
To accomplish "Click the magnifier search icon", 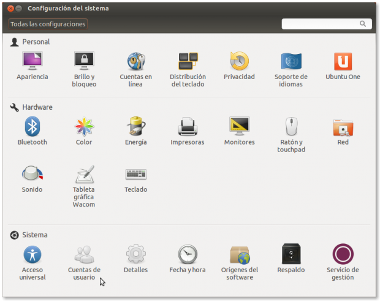I will pos(363,24).
